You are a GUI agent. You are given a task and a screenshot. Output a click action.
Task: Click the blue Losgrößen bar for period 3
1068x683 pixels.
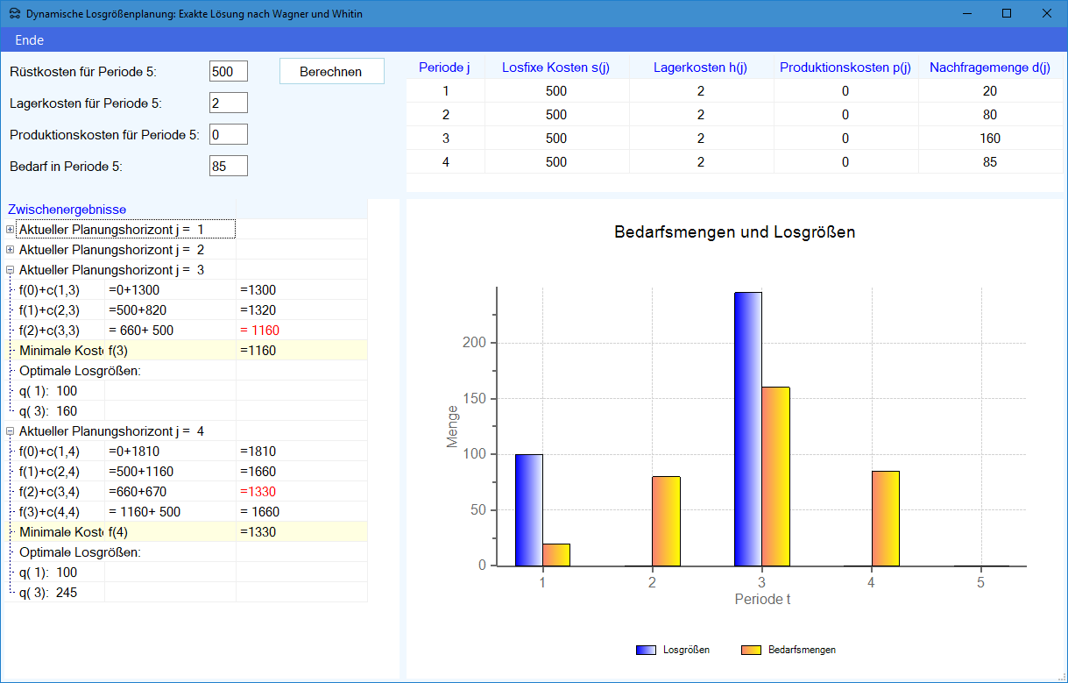[x=747, y=429]
